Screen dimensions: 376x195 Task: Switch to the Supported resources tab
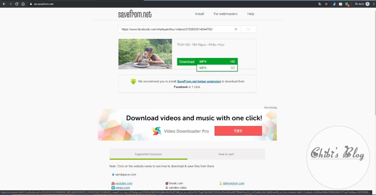[x=148, y=154]
